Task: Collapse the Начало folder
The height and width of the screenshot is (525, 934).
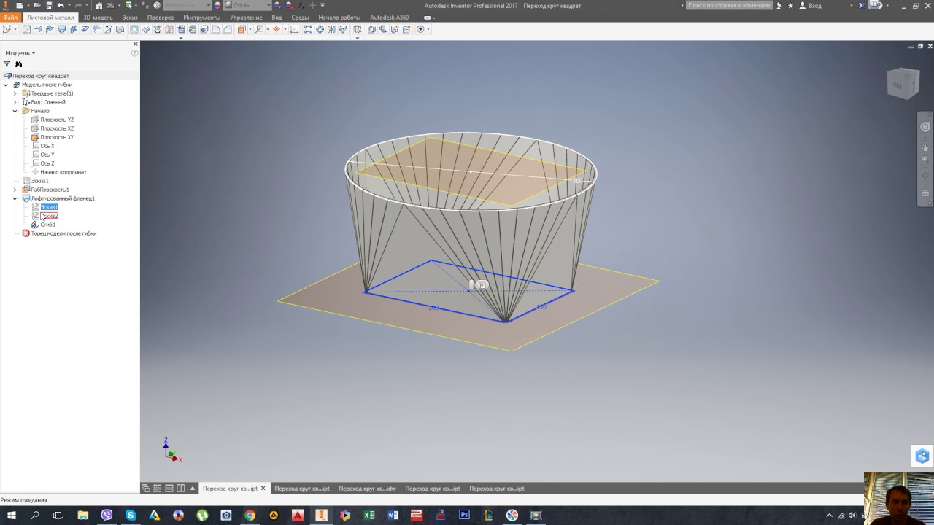Action: click(15, 111)
